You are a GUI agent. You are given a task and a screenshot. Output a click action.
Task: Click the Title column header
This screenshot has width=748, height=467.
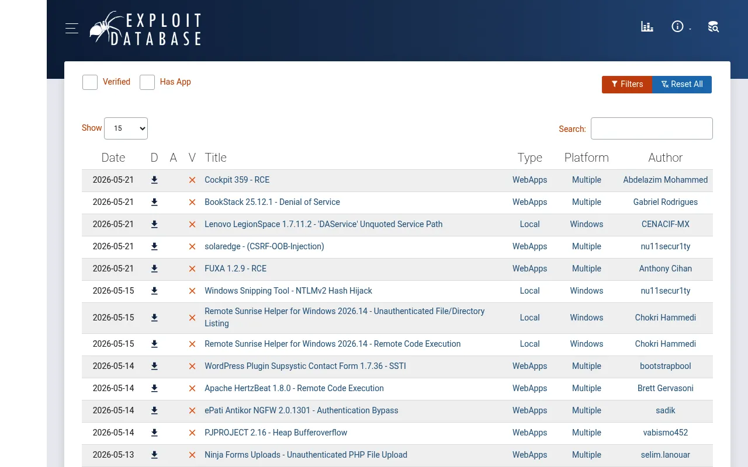[216, 158]
